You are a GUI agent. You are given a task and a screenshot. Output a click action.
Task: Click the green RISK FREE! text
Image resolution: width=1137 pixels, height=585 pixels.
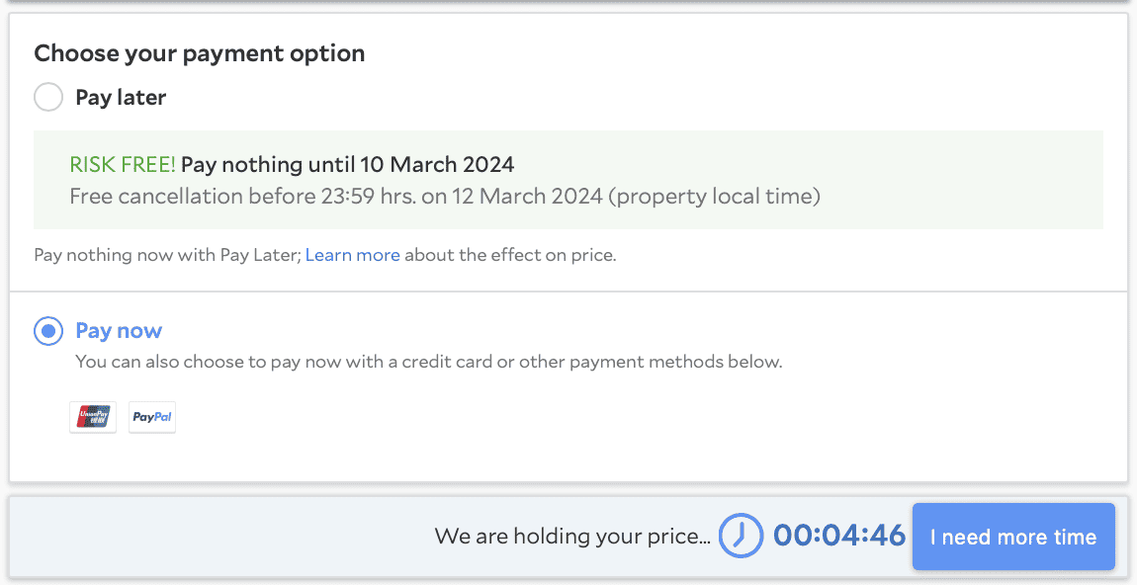(123, 164)
